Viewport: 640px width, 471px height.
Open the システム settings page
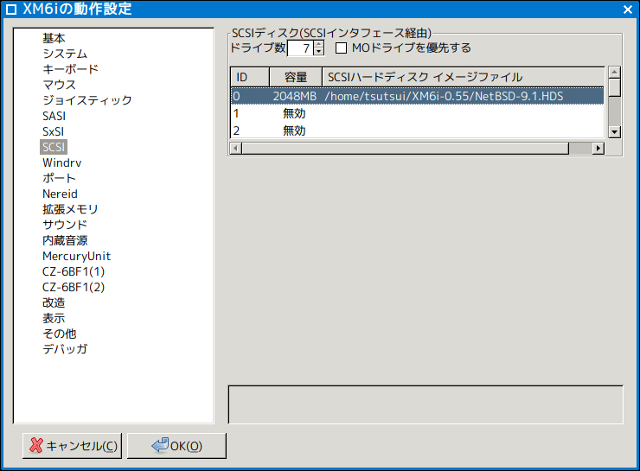pos(65,54)
